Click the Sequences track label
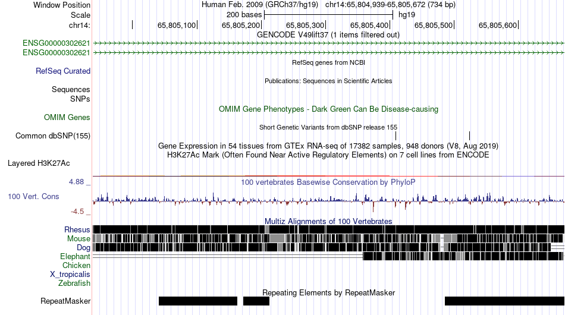Screen dimensions: 565x315 click(x=71, y=89)
